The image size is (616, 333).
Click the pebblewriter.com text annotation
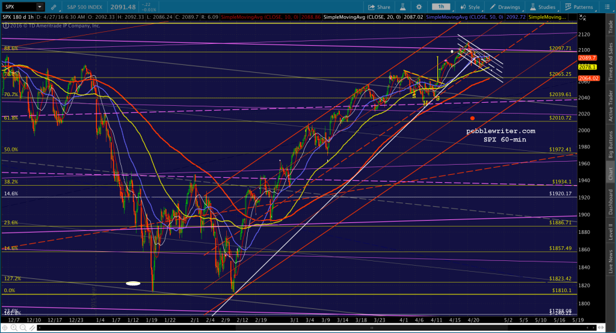500,131
